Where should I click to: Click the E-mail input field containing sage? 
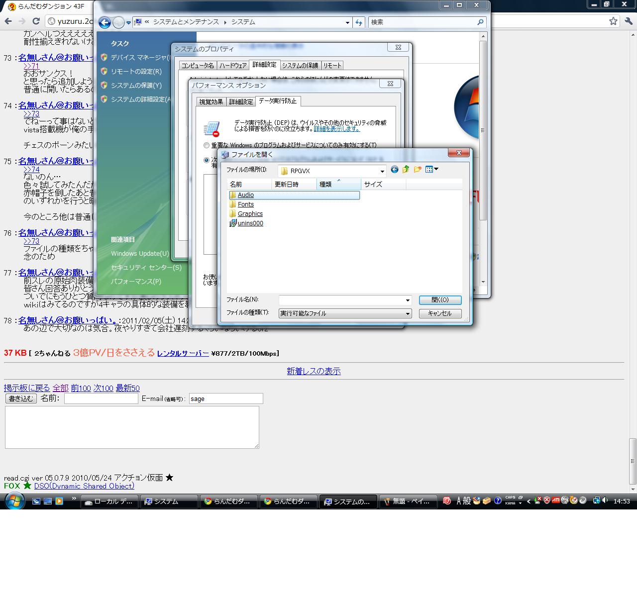(225, 398)
